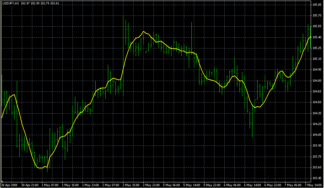The width and height of the screenshot is (324, 188).
Task: Click the 105.40 price level label
Action: pos(317,37)
